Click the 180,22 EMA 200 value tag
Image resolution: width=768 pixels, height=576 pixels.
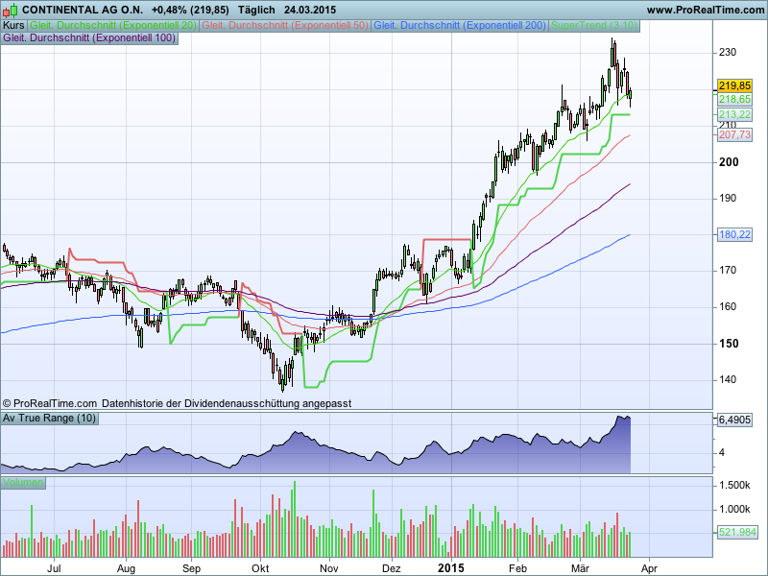point(734,234)
